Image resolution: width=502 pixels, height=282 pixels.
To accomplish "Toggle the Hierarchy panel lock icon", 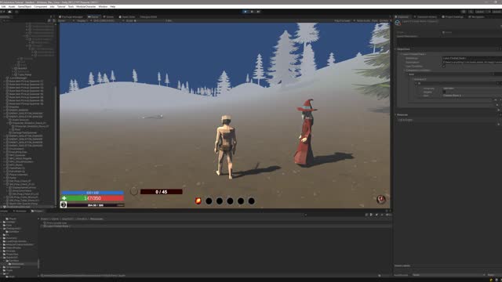I will pos(51,16).
